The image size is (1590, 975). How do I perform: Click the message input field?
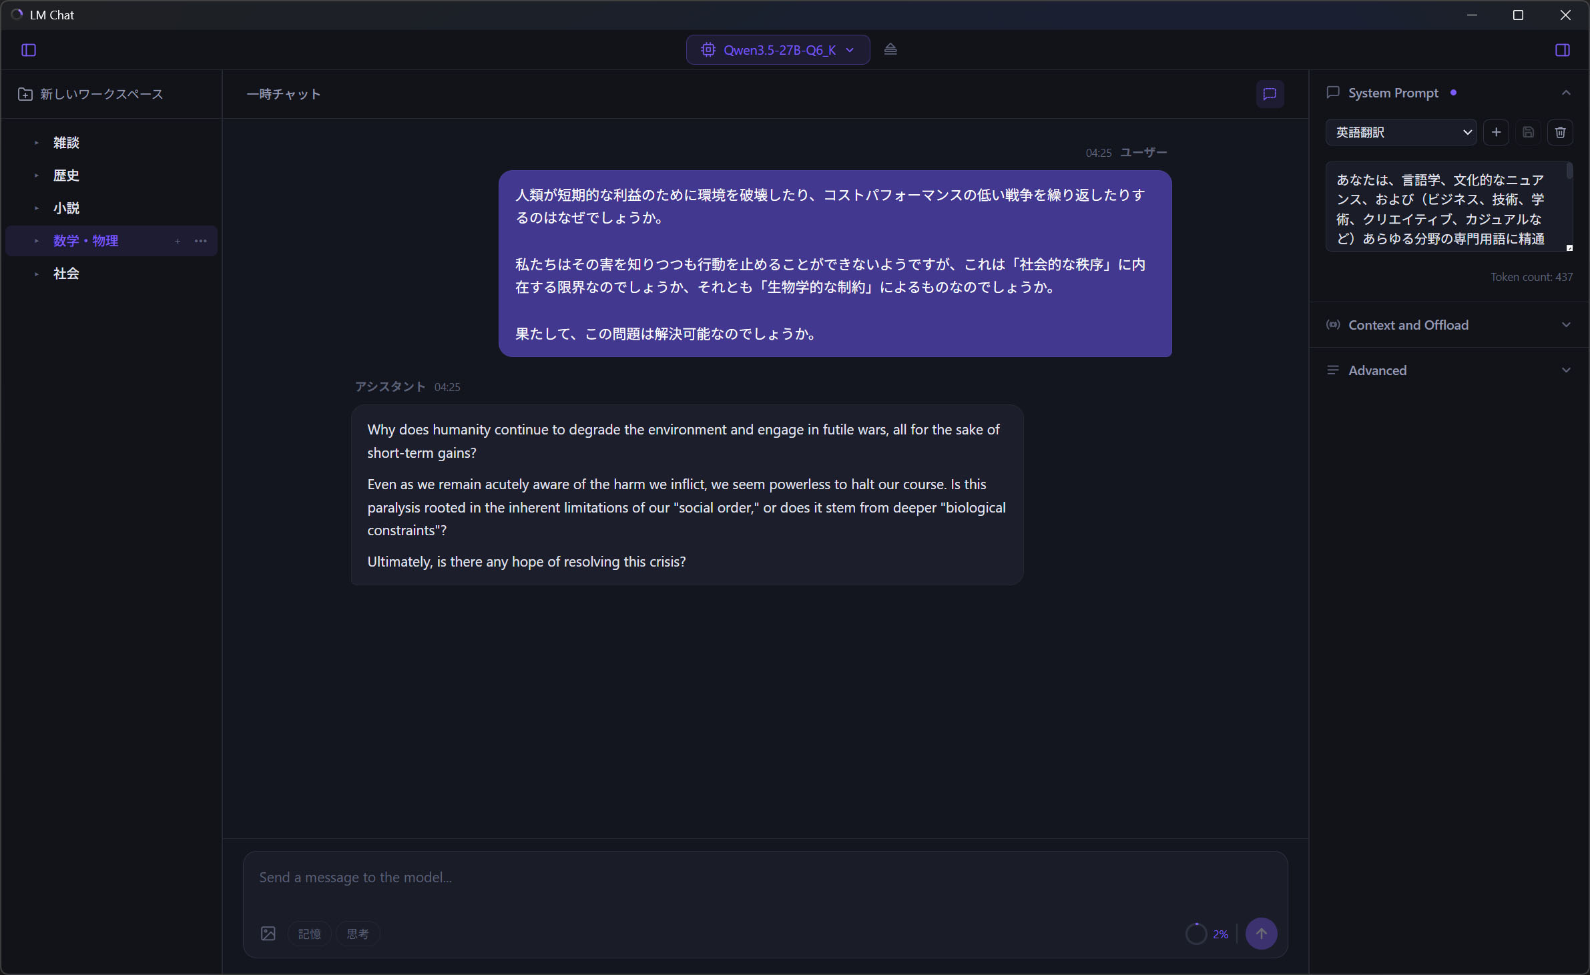click(764, 878)
